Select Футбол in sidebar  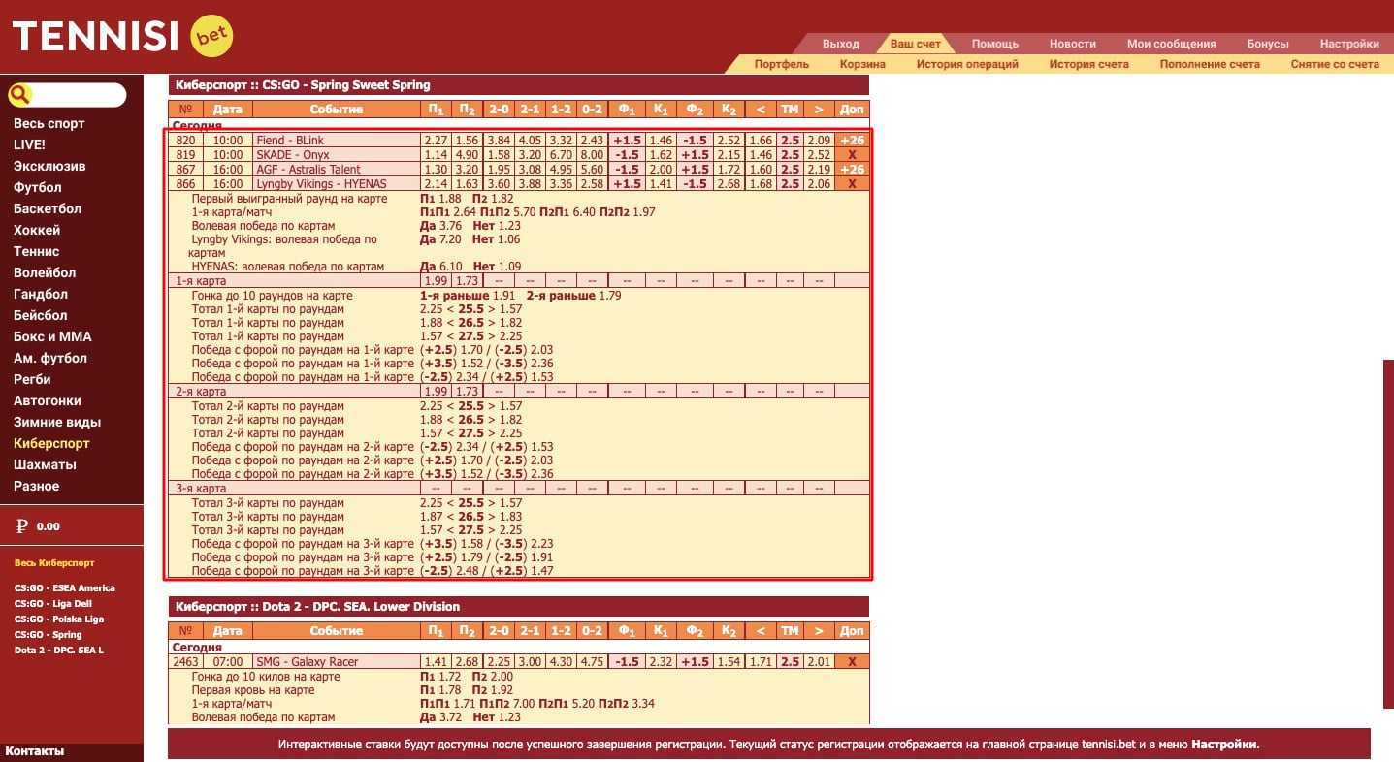tap(38, 187)
